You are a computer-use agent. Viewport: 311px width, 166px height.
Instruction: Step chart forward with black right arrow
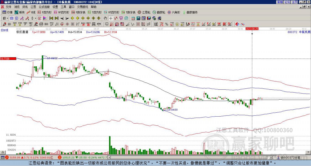pos(67,18)
